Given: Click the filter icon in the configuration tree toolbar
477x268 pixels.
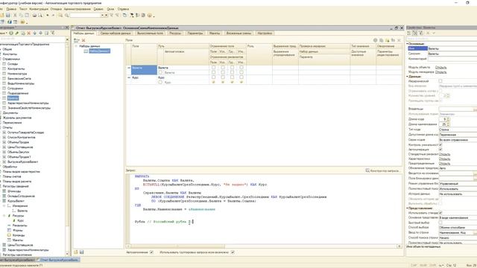Looking at the screenshot, I should coord(53,33).
